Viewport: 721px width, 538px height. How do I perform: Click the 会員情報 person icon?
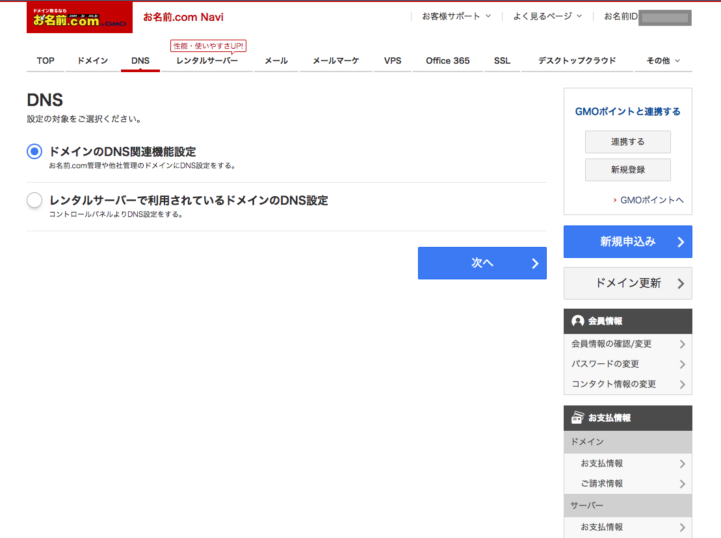577,321
